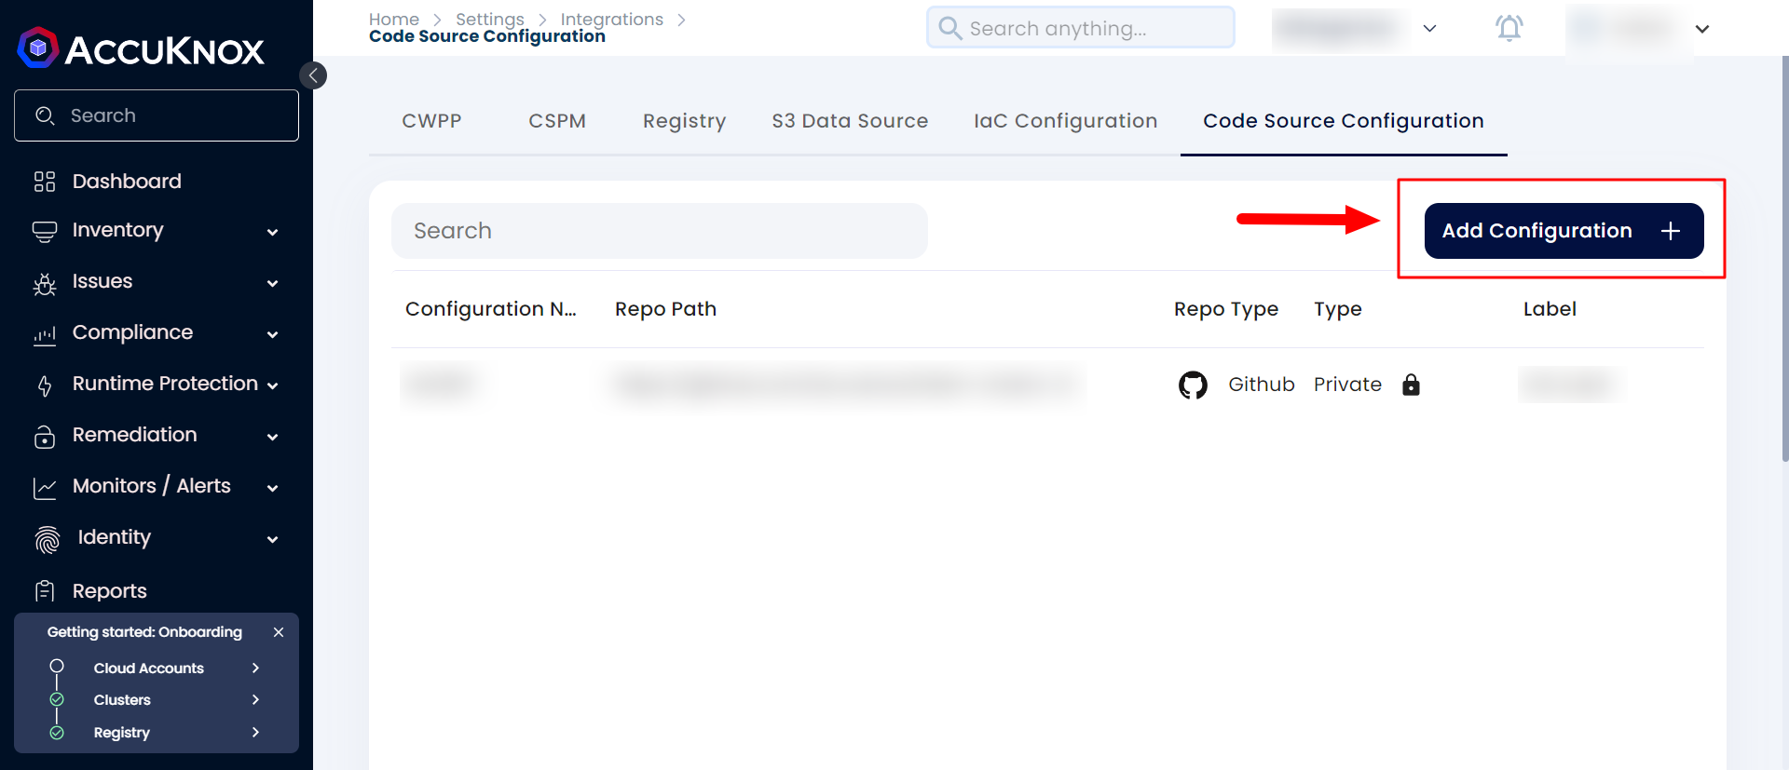Click the Search anything field
The width and height of the screenshot is (1789, 770).
pyautogui.click(x=1081, y=28)
